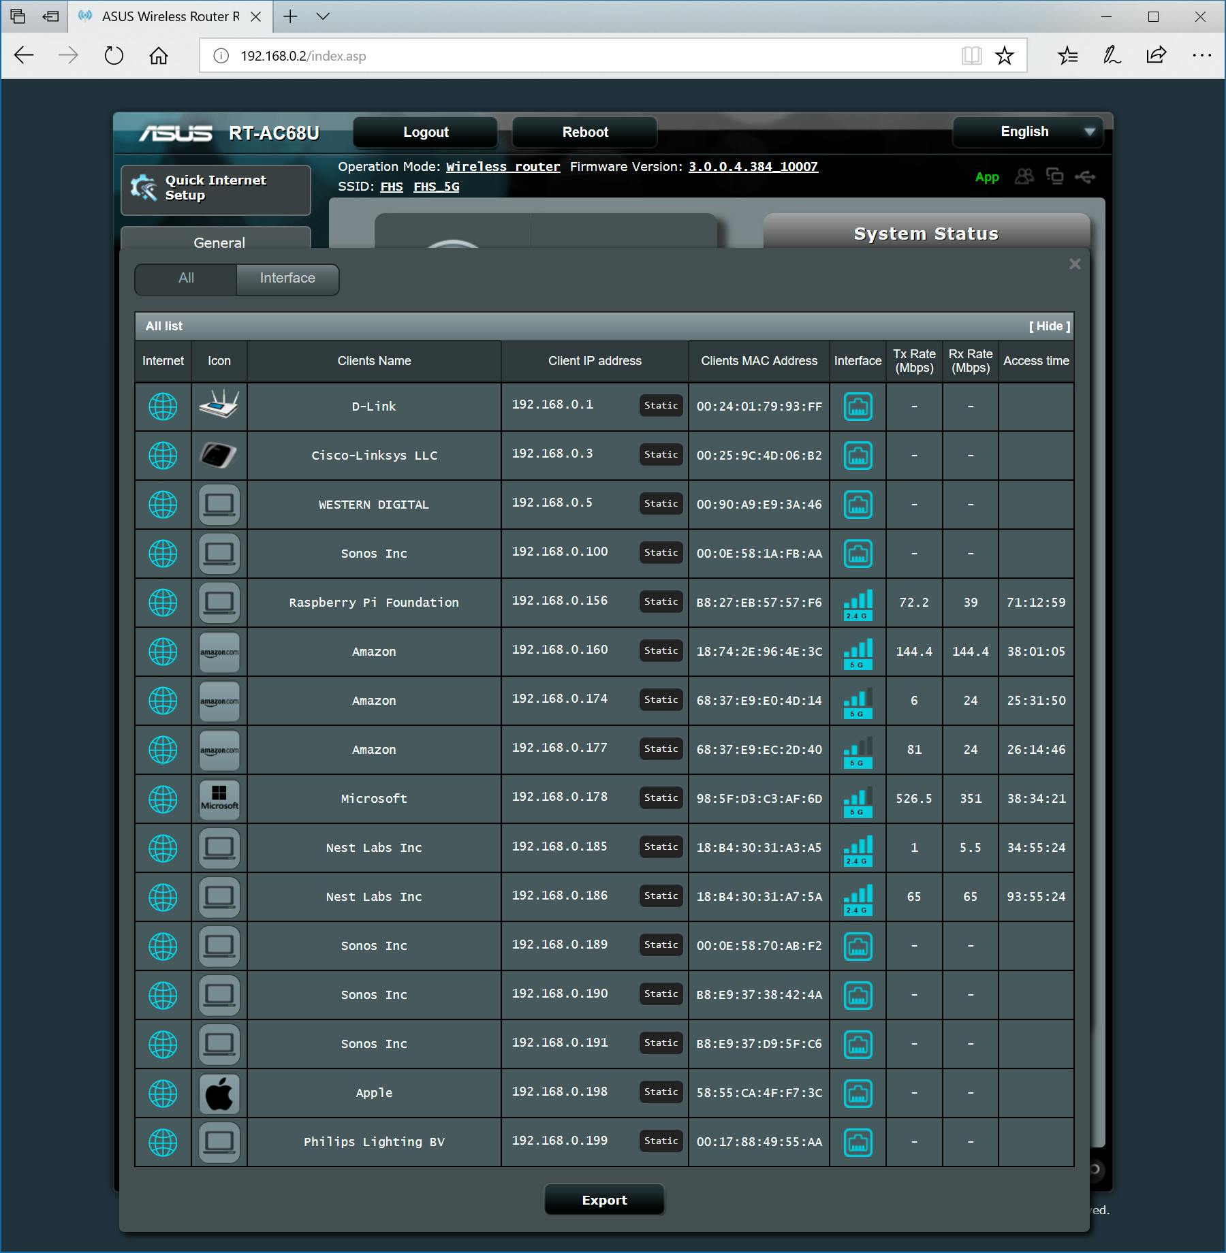
Task: Open browser Share options
Action: [1157, 55]
